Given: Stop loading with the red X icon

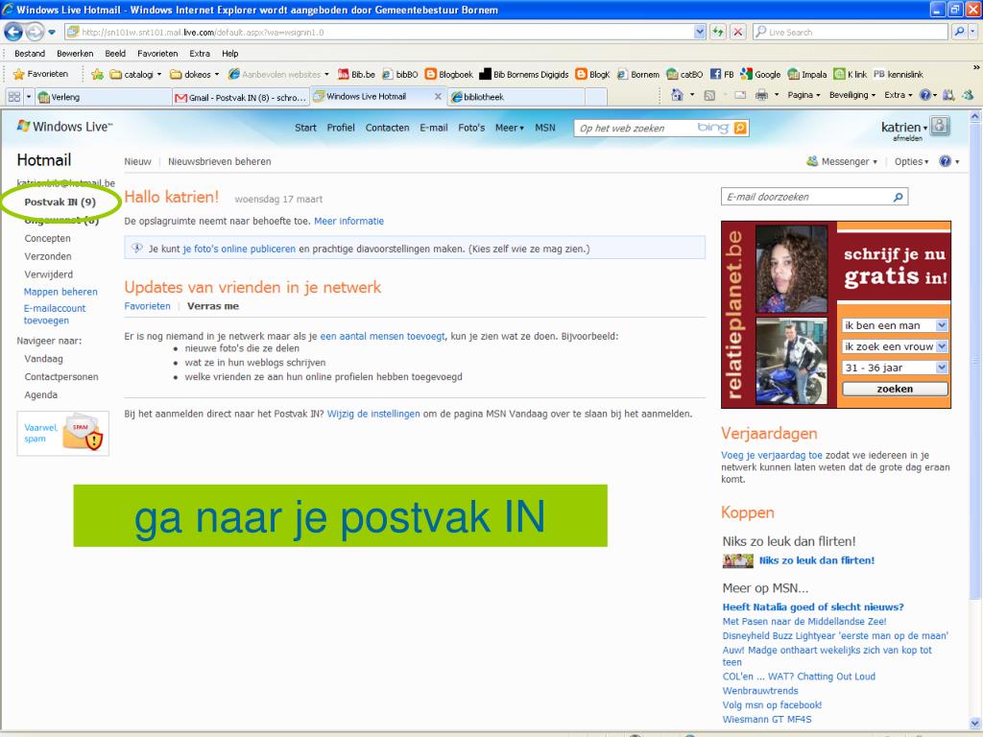Looking at the screenshot, I should point(738,32).
